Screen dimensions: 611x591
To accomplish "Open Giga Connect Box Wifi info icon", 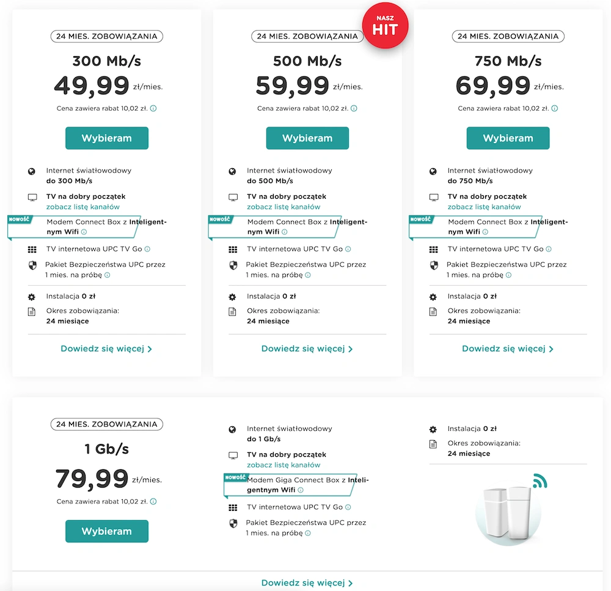I will (x=301, y=490).
